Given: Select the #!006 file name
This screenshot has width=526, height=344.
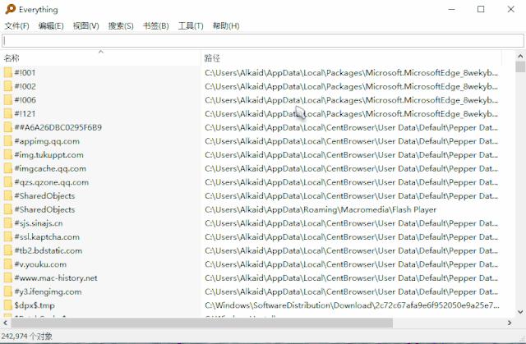Looking at the screenshot, I should point(25,100).
